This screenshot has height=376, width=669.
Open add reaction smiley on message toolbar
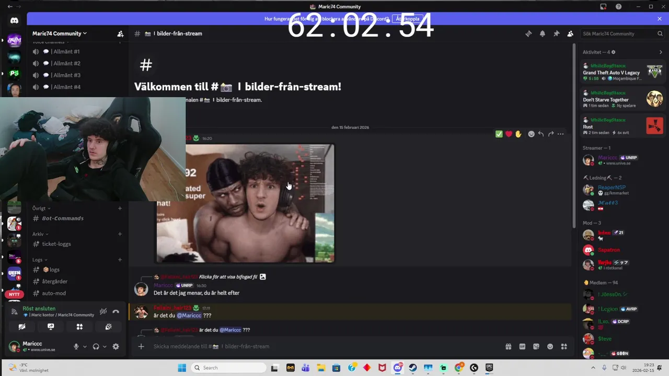[532, 134]
